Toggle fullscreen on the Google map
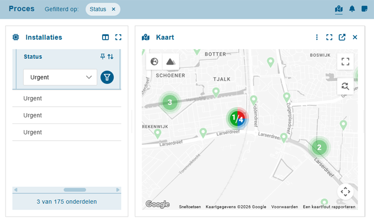This screenshot has height=221, width=374. (345, 62)
